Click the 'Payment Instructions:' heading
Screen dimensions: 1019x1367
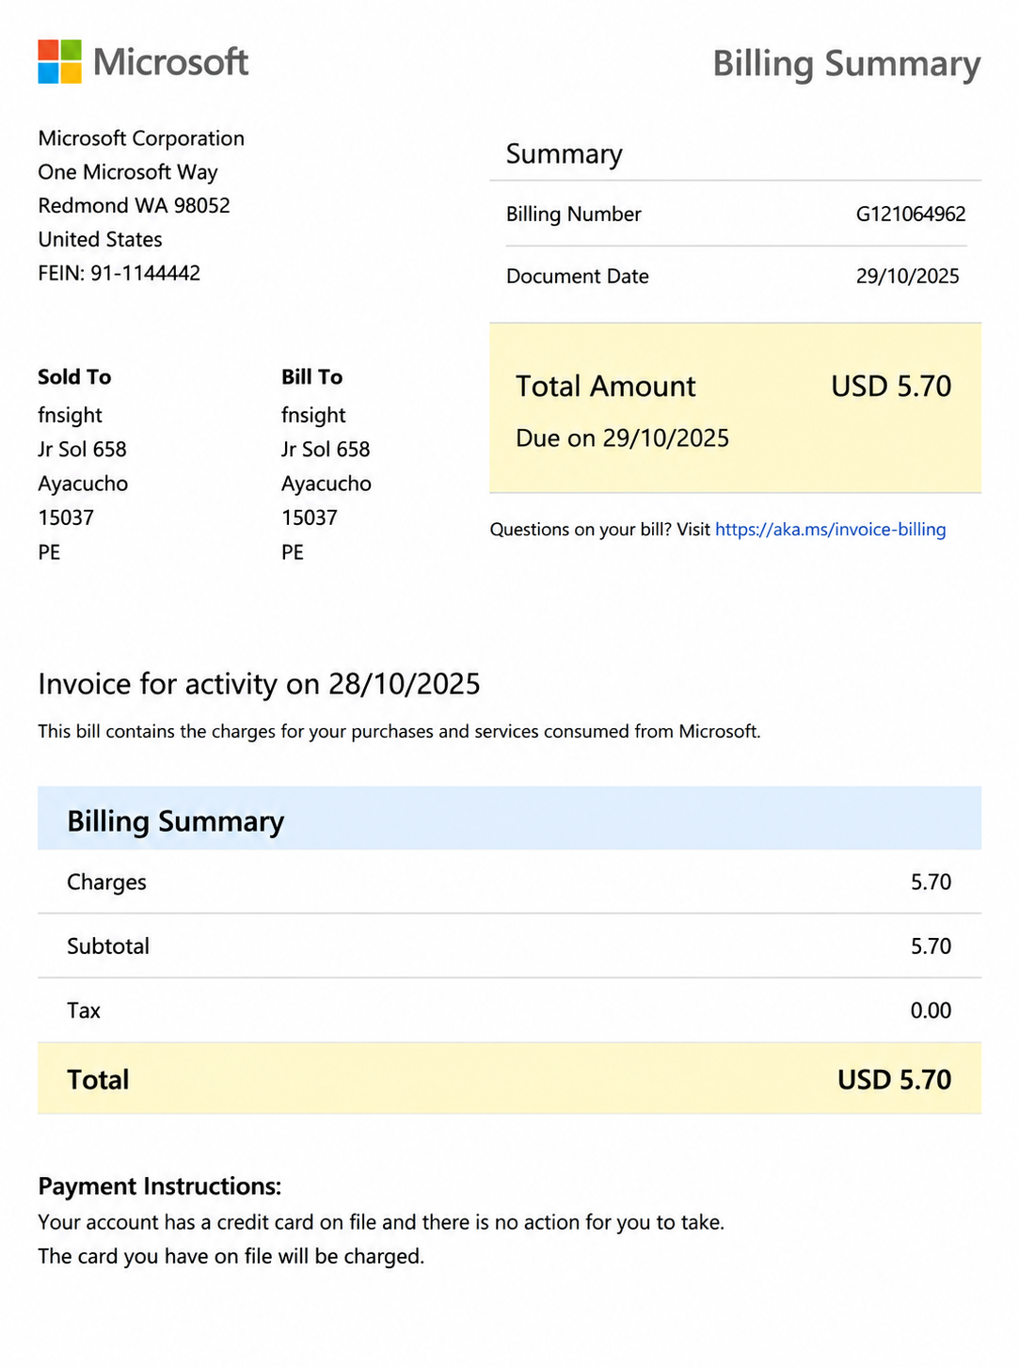pyautogui.click(x=160, y=1186)
